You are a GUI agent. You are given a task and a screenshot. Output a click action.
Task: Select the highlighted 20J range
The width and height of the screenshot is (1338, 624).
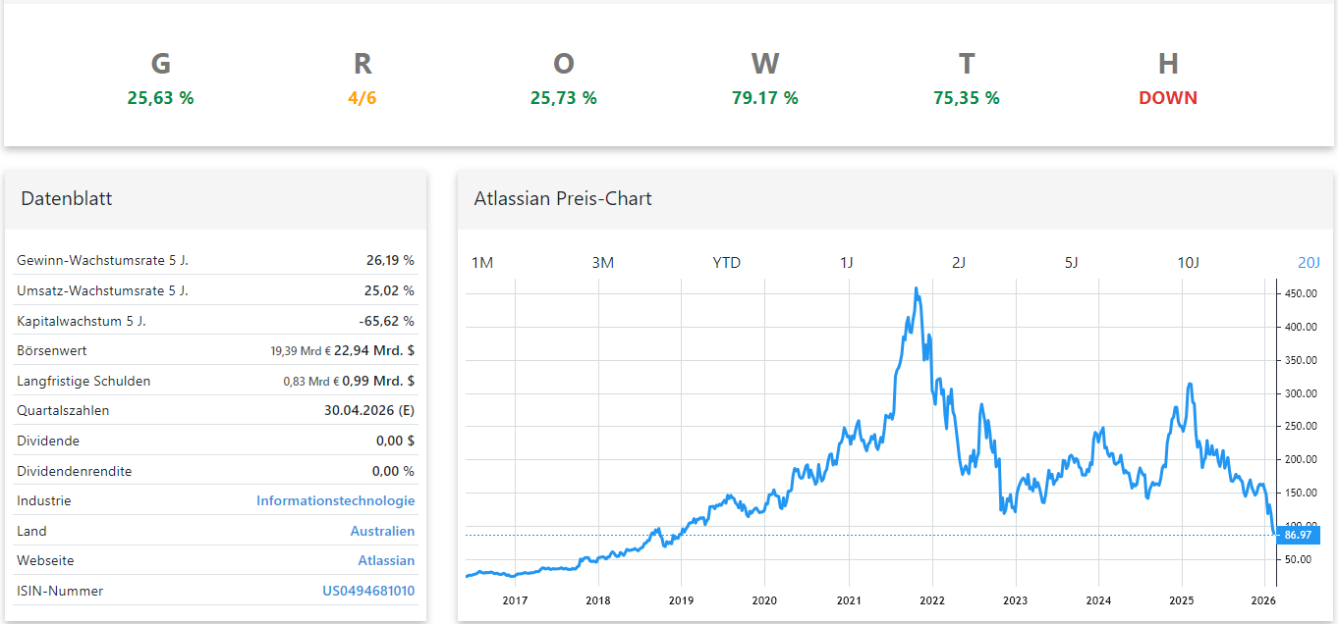point(1306,262)
